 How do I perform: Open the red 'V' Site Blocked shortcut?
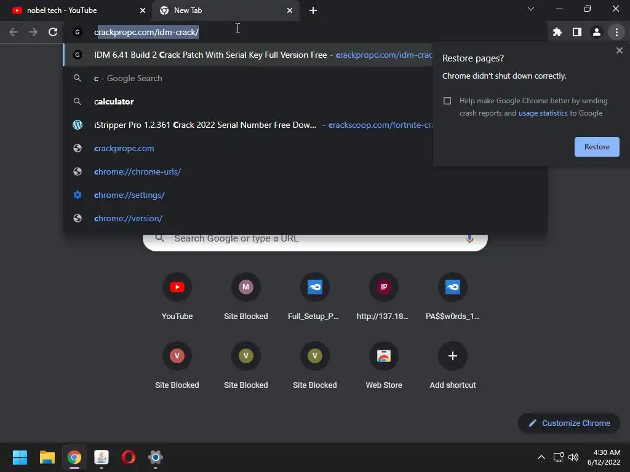tap(177, 366)
